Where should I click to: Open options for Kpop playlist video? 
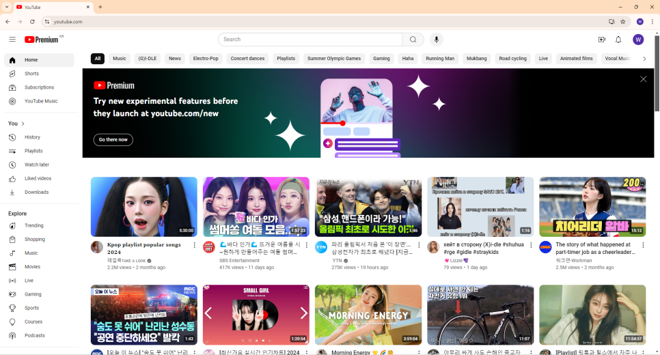[194, 245]
